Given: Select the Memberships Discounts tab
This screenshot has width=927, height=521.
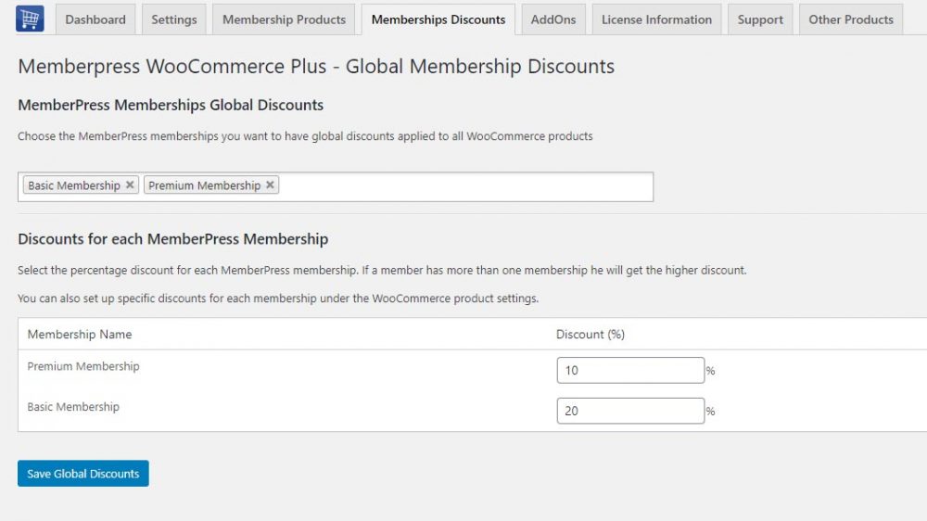Looking at the screenshot, I should click(x=438, y=19).
